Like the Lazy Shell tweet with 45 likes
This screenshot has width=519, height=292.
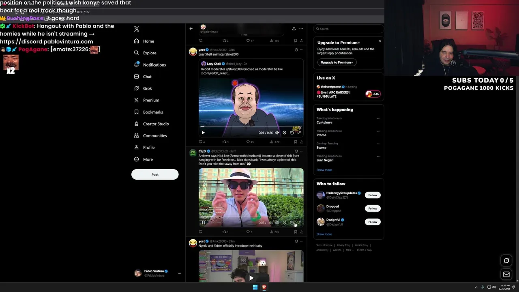click(x=250, y=142)
